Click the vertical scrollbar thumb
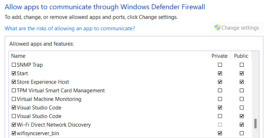 coord(255,123)
